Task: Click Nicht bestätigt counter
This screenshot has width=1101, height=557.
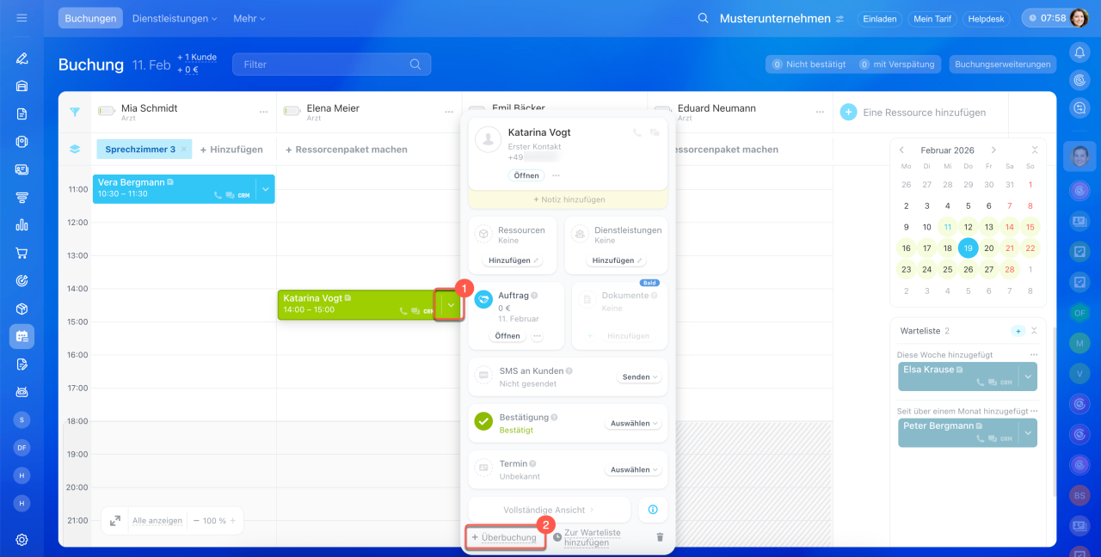Action: pos(809,64)
